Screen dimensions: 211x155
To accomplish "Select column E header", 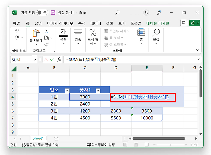I will click(147, 68).
